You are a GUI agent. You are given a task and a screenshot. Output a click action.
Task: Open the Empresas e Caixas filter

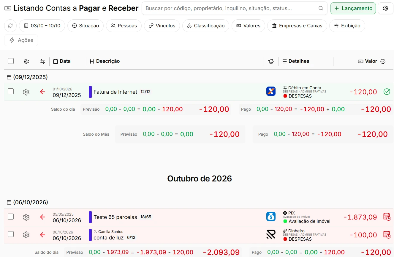[x=297, y=26]
